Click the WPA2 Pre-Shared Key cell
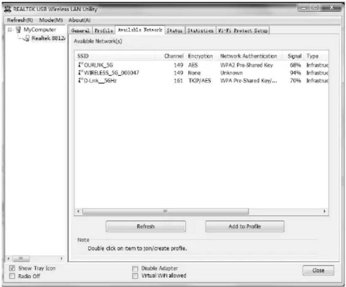 (x=246, y=65)
